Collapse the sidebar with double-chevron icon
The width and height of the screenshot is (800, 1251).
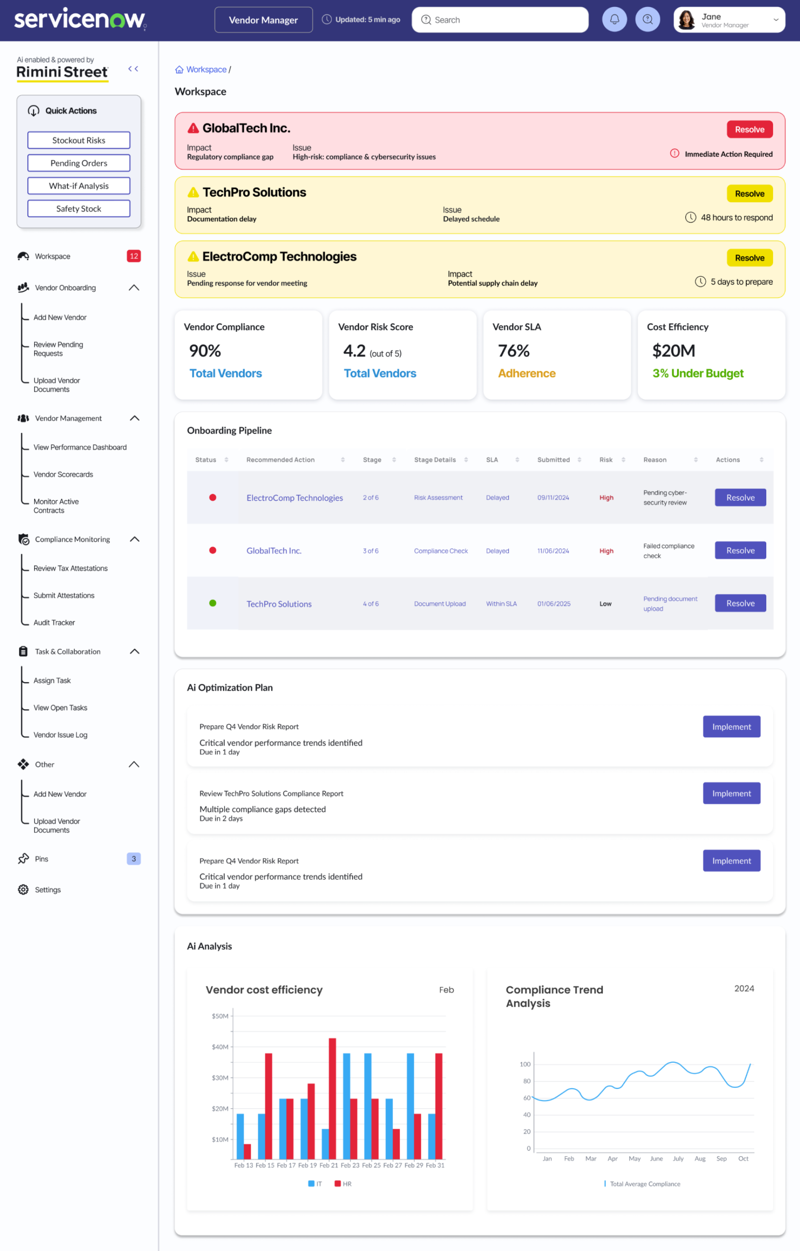[x=133, y=68]
